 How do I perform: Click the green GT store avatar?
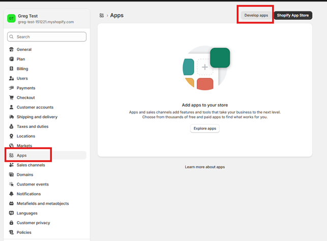[x=11, y=18]
